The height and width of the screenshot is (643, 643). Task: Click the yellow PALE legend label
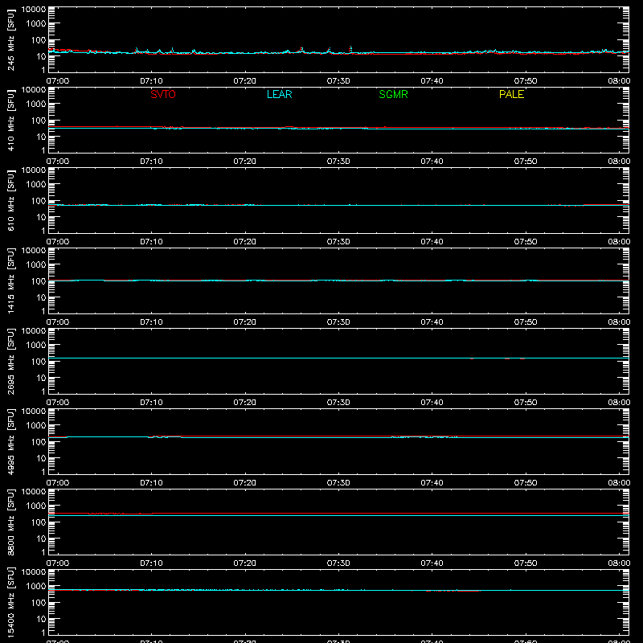click(511, 94)
